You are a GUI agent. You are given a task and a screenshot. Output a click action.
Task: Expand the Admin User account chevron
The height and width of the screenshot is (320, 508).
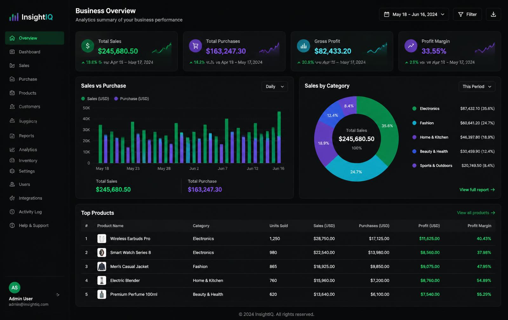(58, 295)
